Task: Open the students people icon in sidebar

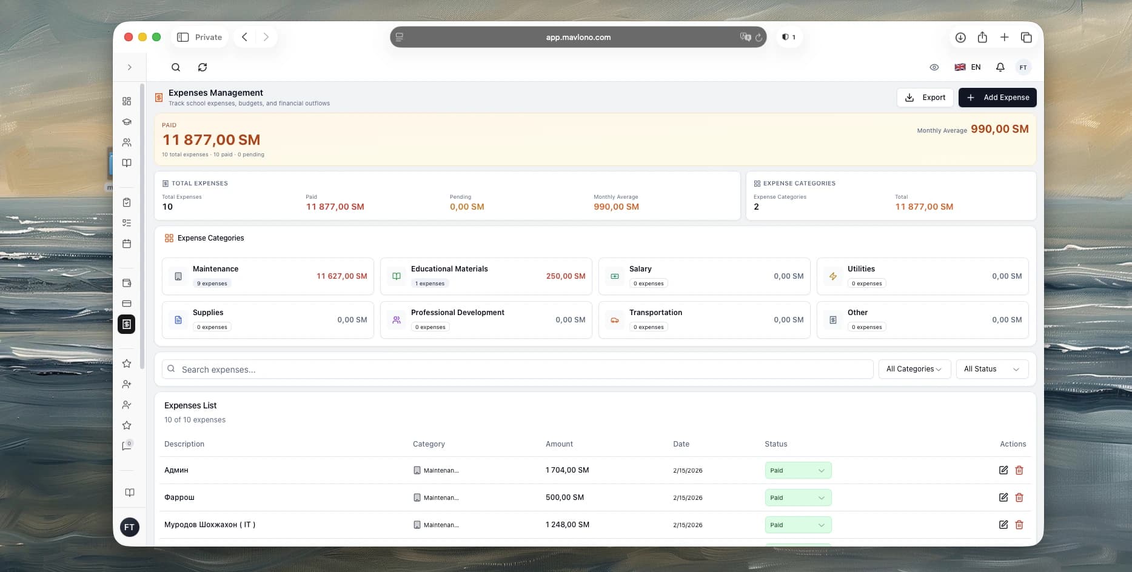Action: [127, 142]
